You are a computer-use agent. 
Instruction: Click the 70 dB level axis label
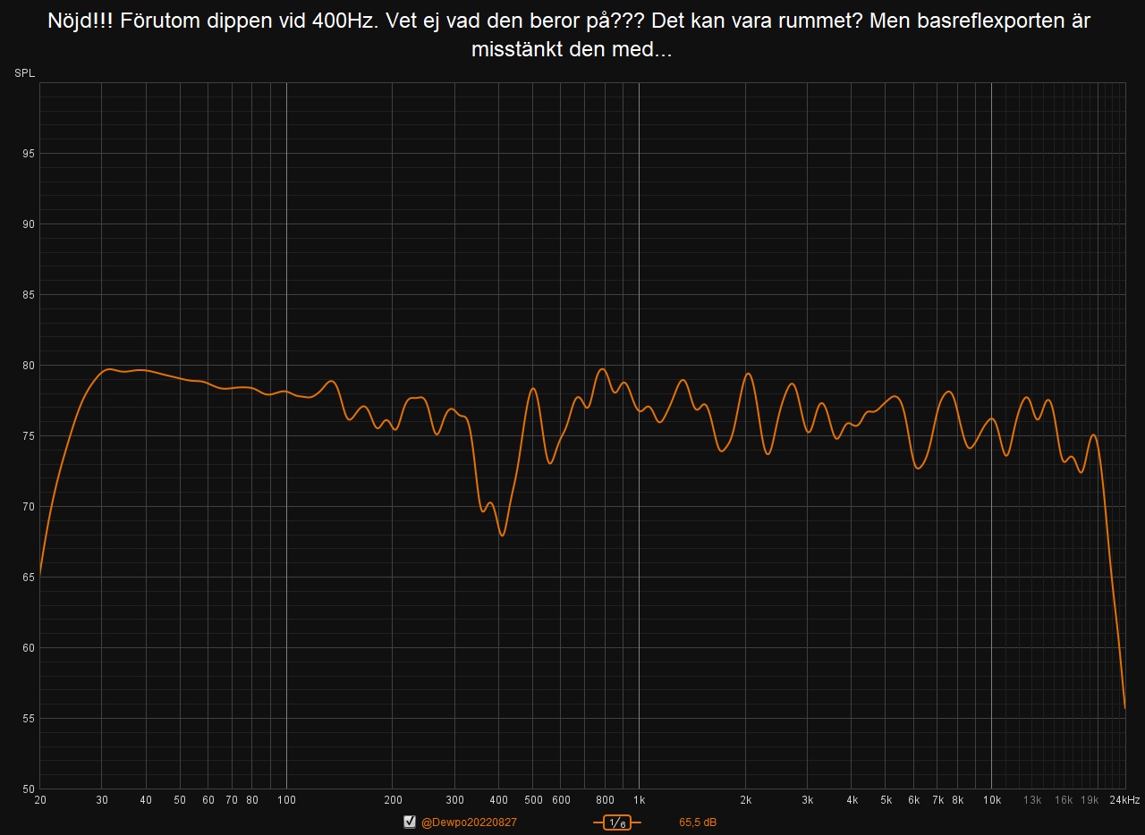click(28, 507)
